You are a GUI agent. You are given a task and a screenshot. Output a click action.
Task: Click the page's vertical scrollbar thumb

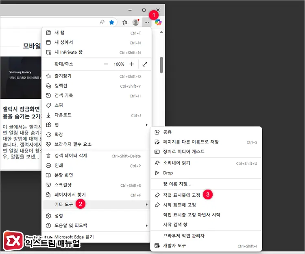point(161,65)
